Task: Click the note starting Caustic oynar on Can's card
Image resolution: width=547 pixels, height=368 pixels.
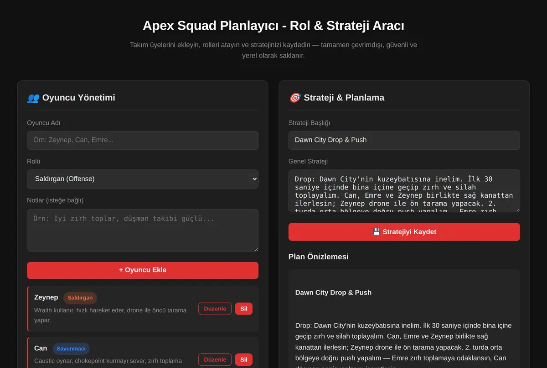Action: point(108,361)
